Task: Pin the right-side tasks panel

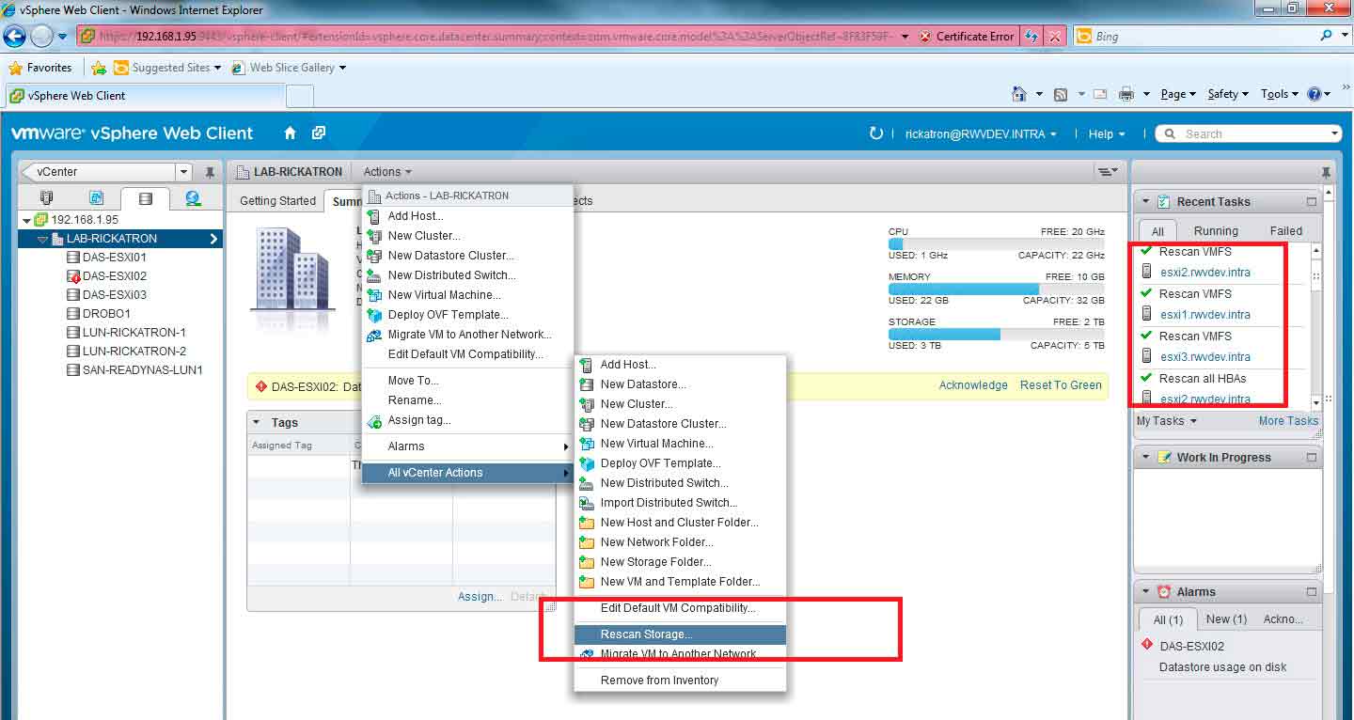Action: (1326, 173)
